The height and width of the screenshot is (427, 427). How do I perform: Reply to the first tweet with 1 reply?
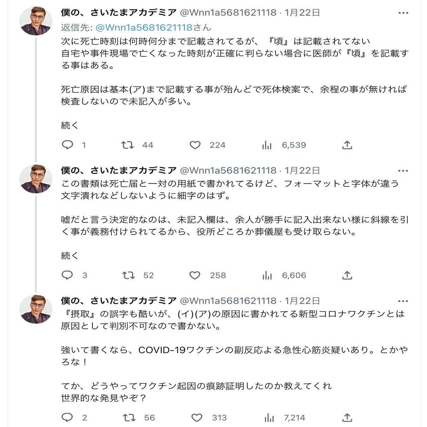click(67, 145)
